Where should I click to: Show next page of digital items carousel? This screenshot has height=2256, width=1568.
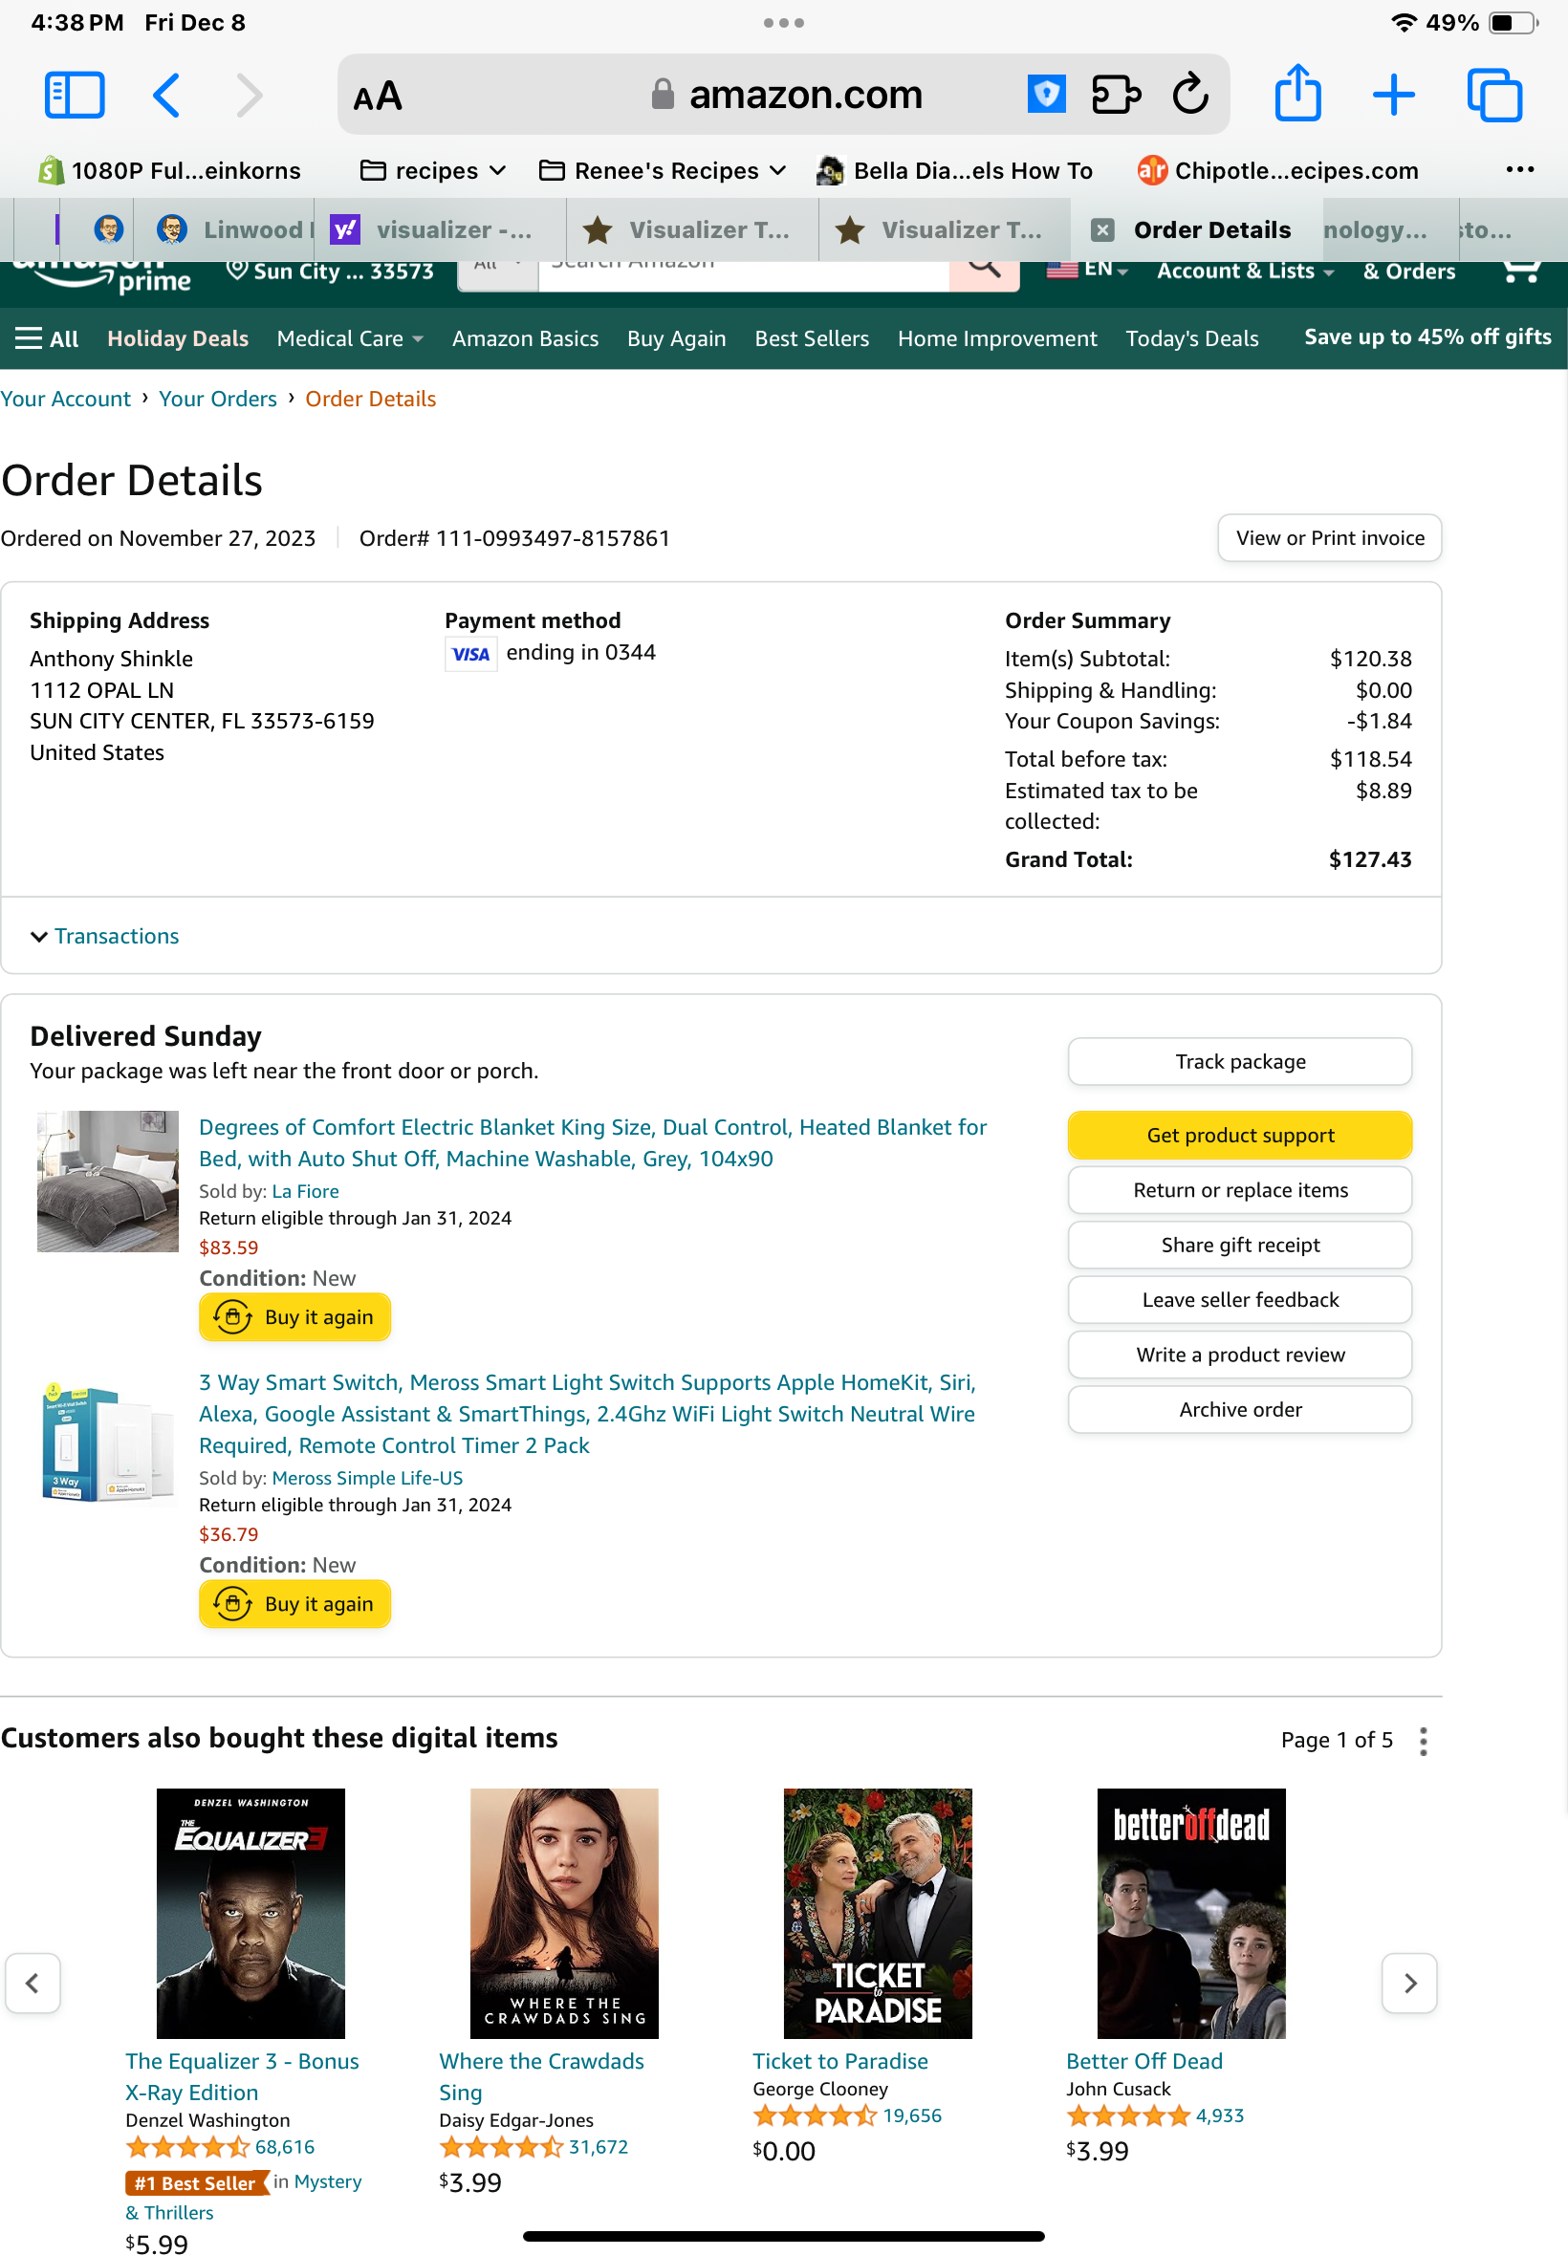point(1409,1983)
